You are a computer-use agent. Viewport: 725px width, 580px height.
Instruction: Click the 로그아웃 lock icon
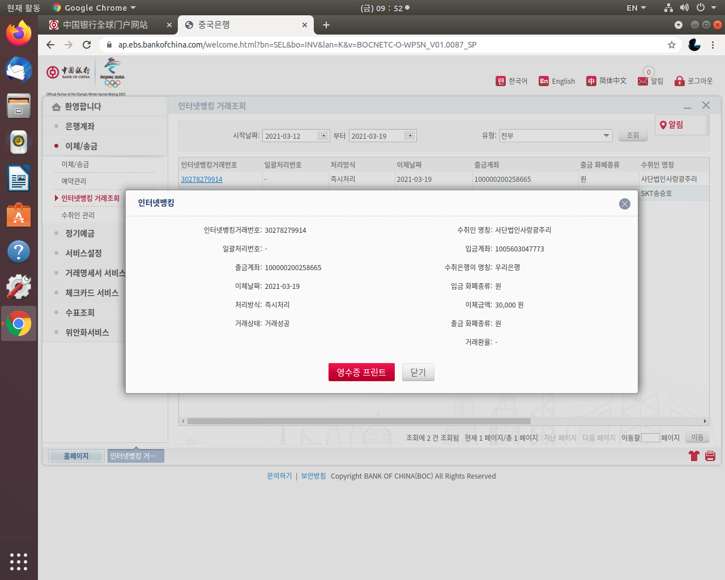(679, 81)
